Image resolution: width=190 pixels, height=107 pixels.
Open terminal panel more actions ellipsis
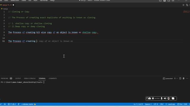pos(187,78)
